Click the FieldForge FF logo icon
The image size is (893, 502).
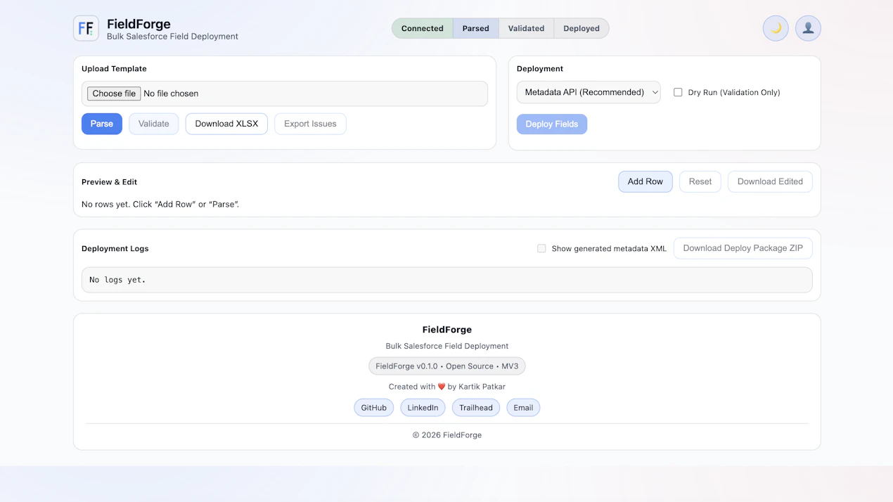coord(86,28)
